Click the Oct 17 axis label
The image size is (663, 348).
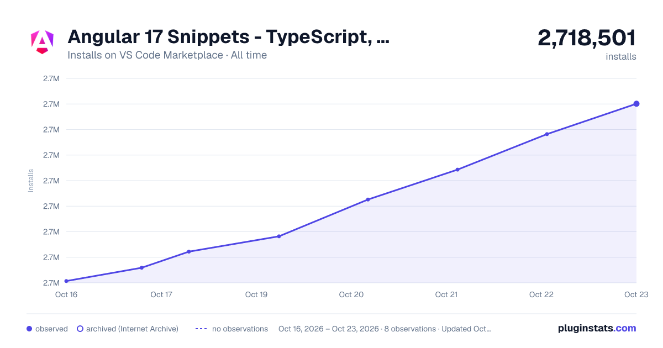pos(161,294)
